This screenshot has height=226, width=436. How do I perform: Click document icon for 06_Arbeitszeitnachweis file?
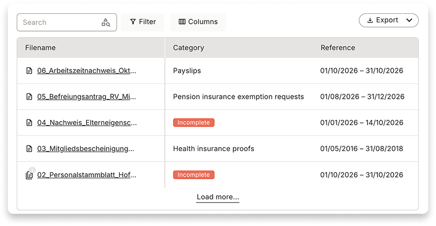tap(29, 71)
